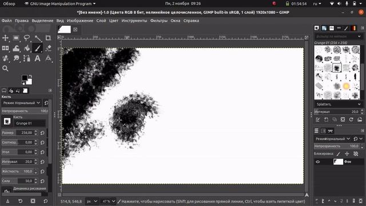Refresh the brushes list
366x206 pixels.
[x=351, y=120]
